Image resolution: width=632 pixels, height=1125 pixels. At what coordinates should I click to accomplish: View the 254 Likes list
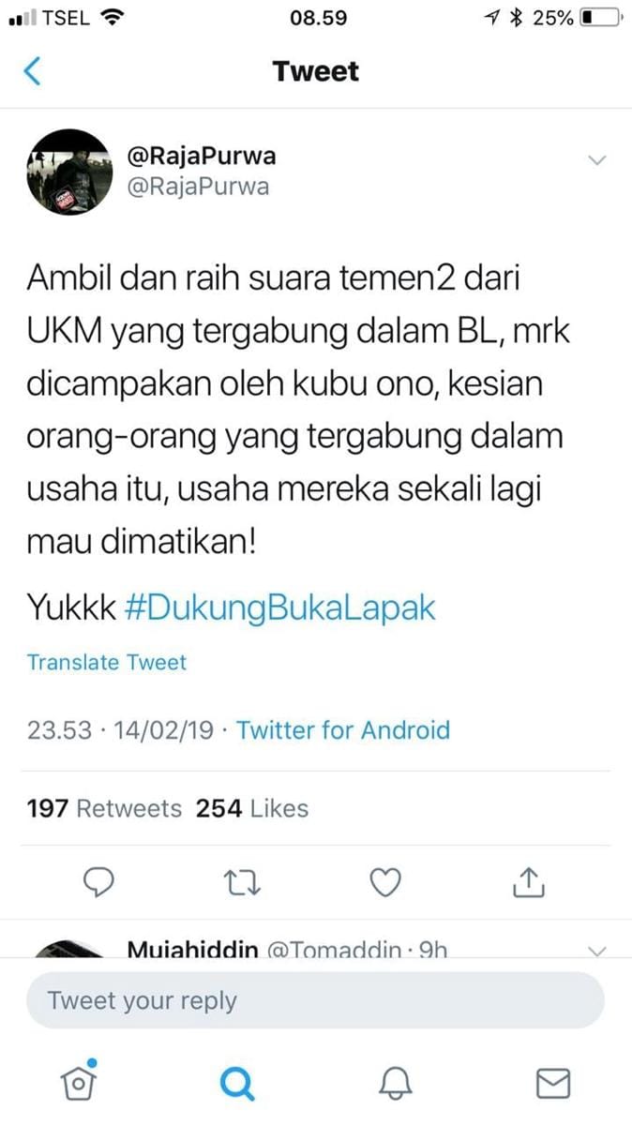(x=252, y=808)
